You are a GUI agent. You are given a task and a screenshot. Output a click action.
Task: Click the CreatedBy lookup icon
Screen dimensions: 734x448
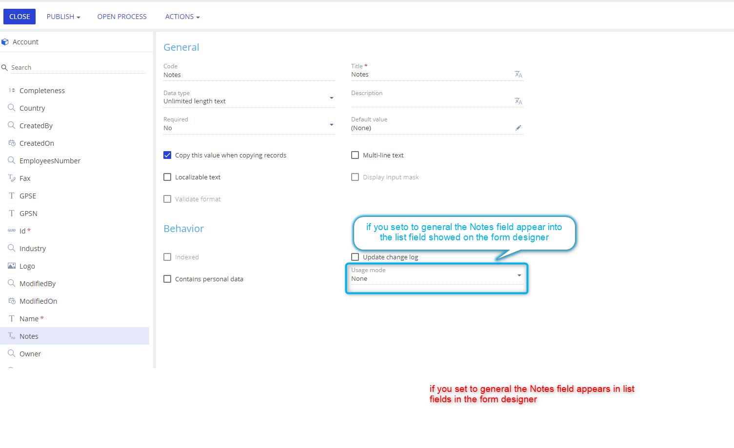[x=12, y=125]
